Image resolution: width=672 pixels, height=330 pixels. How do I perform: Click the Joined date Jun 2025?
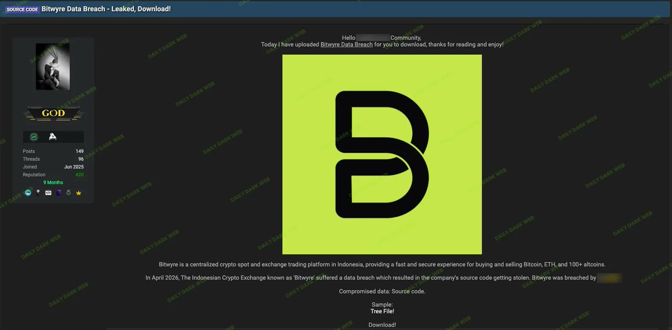click(x=74, y=167)
